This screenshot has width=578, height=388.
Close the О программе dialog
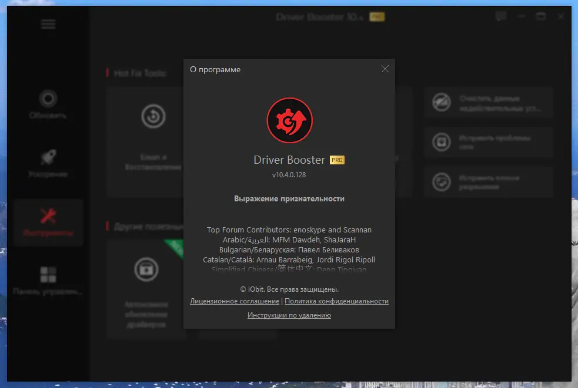(x=385, y=69)
